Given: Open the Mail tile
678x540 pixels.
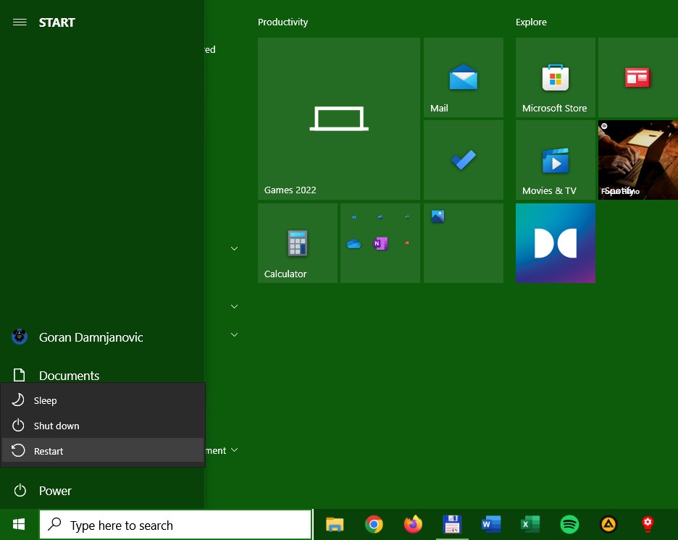Looking at the screenshot, I should coord(464,77).
